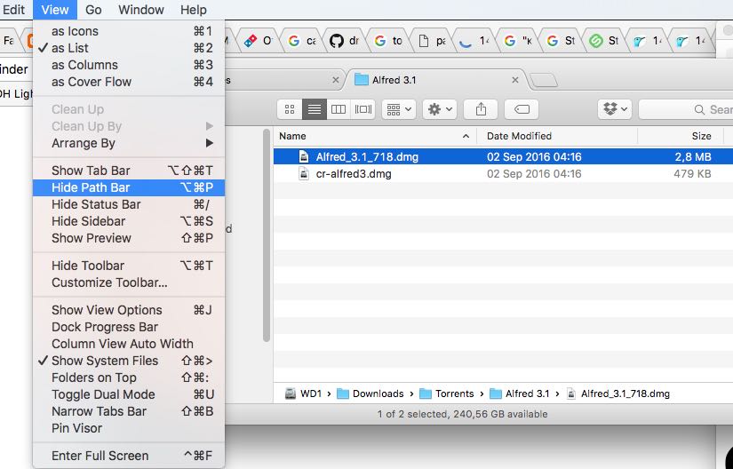Switch to the blank-page icon browser tab
The height and width of the screenshot is (469, 733).
click(432, 41)
